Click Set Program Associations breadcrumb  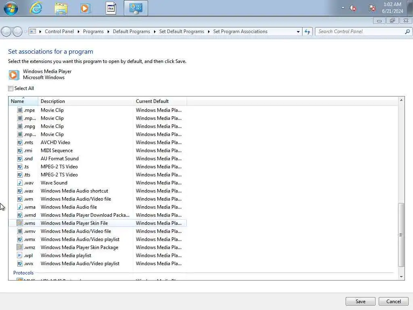(x=240, y=31)
